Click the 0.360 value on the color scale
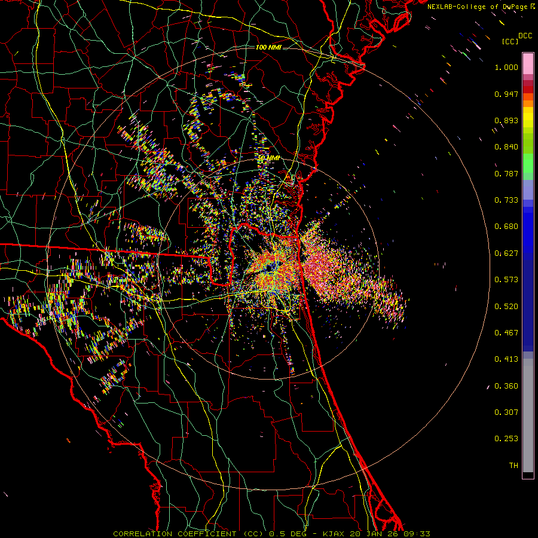Screen dimensions: 538x538 (506, 386)
